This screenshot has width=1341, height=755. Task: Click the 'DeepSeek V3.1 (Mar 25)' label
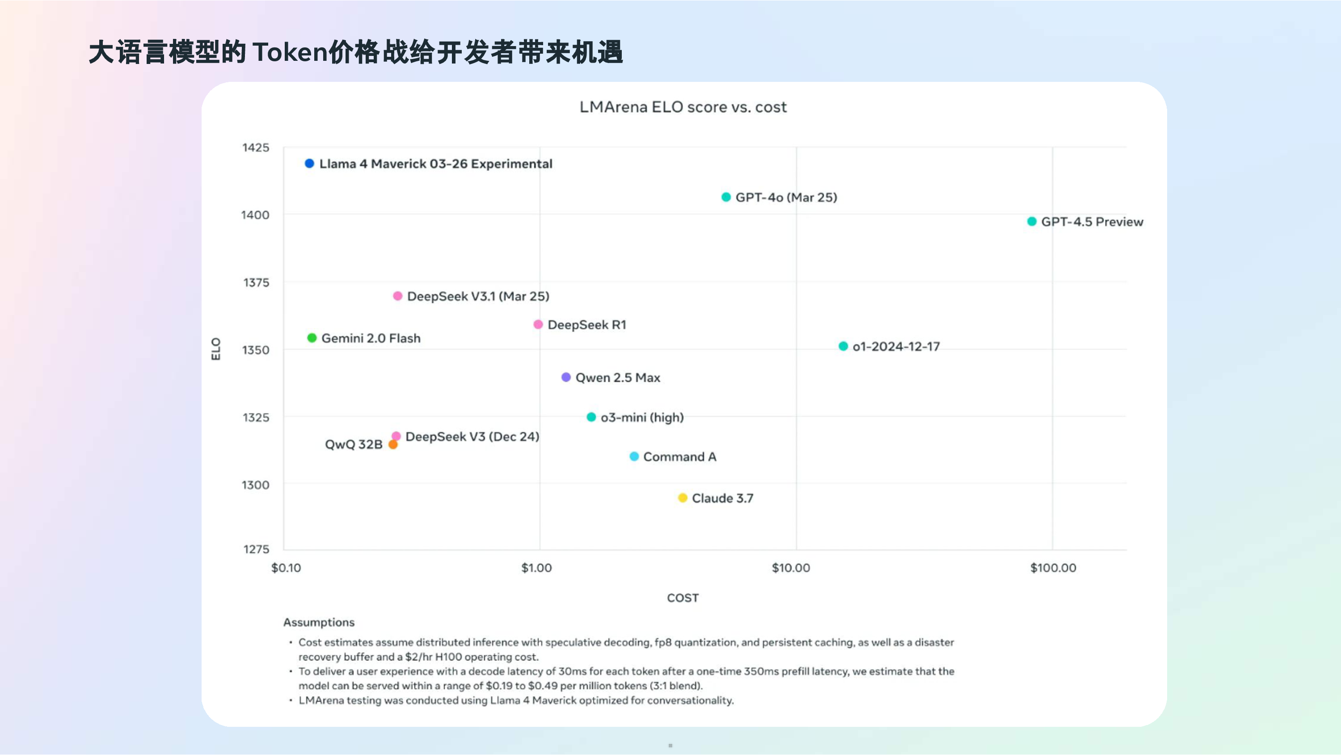478,297
